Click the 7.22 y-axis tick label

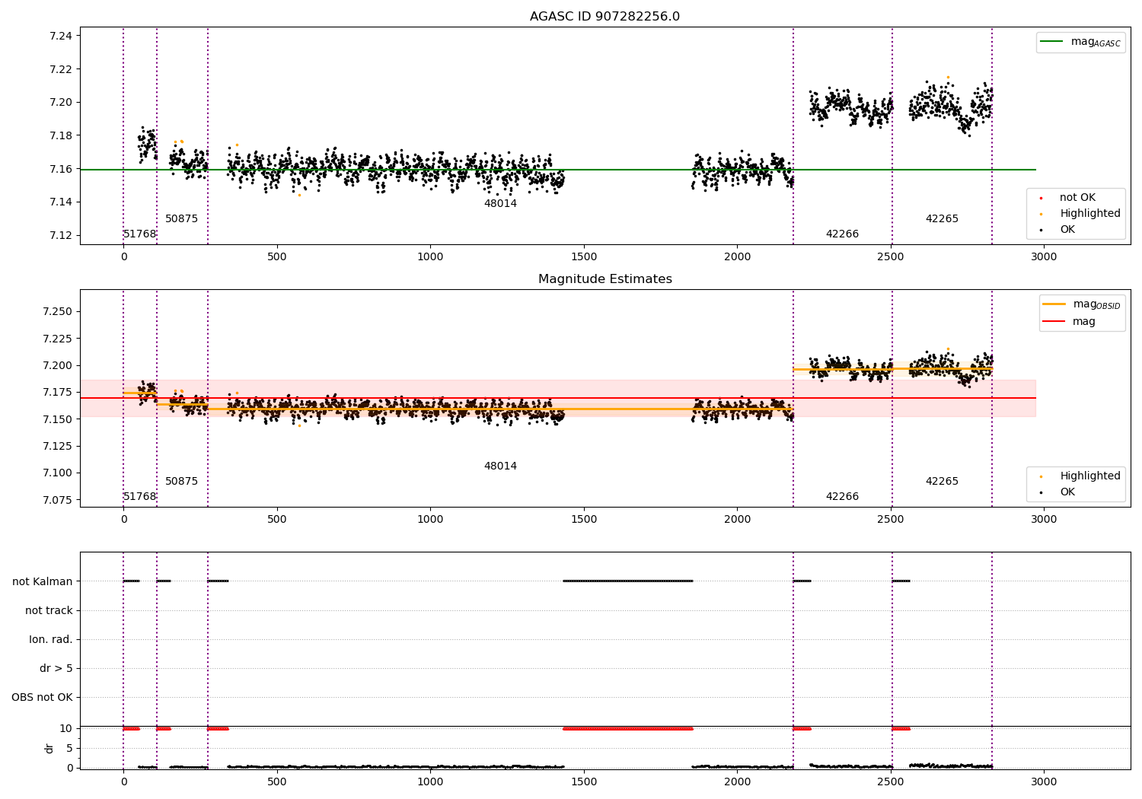61,69
